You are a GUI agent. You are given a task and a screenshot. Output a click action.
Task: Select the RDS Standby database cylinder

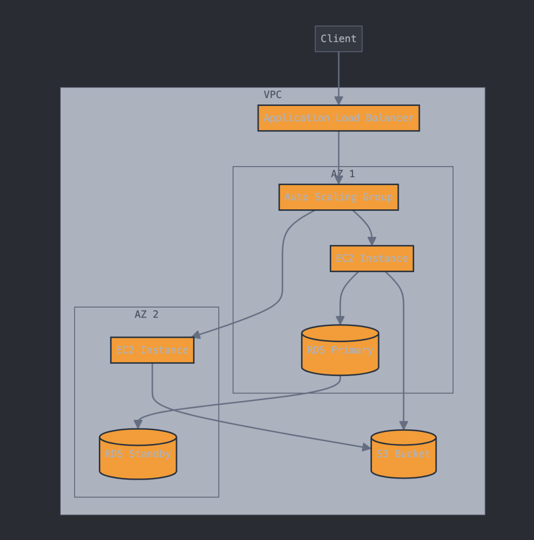(138, 454)
